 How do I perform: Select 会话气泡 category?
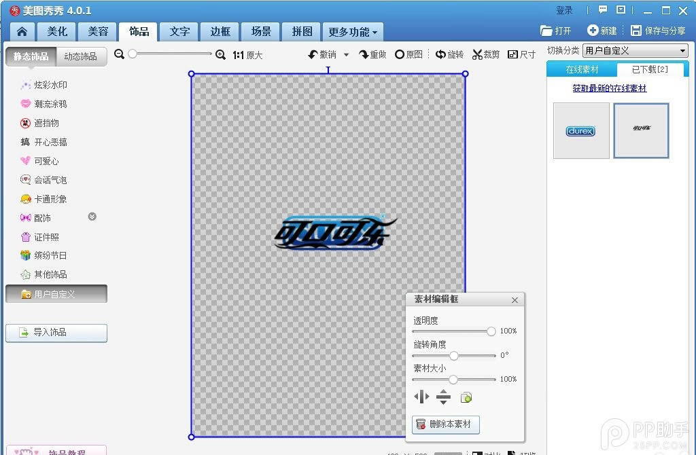click(x=44, y=180)
